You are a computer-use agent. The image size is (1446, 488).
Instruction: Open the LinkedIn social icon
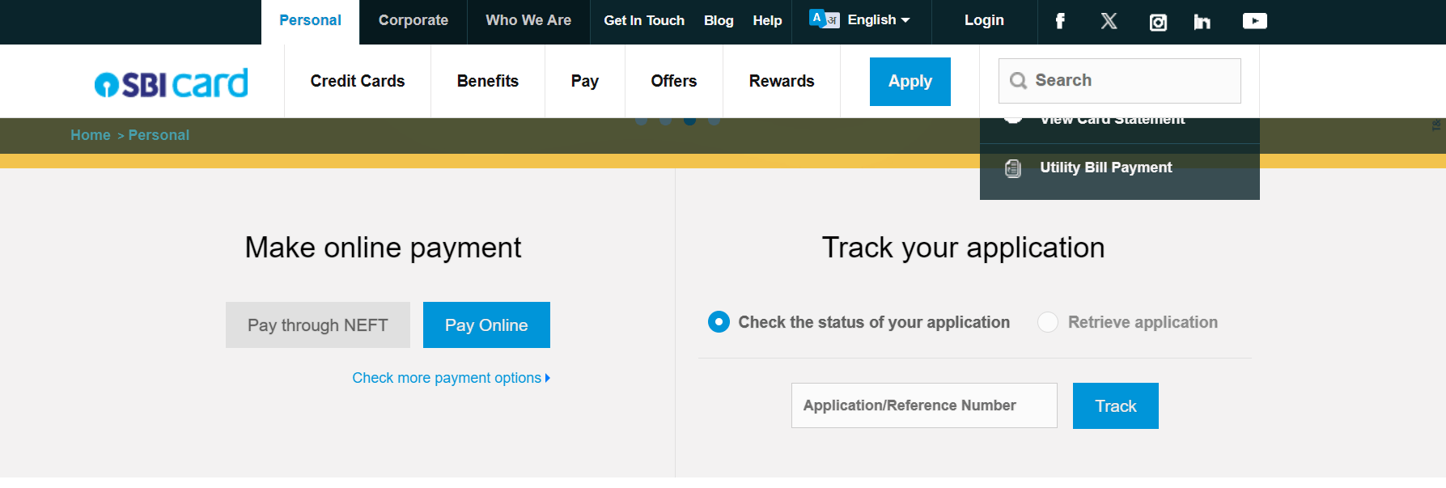pyautogui.click(x=1202, y=22)
